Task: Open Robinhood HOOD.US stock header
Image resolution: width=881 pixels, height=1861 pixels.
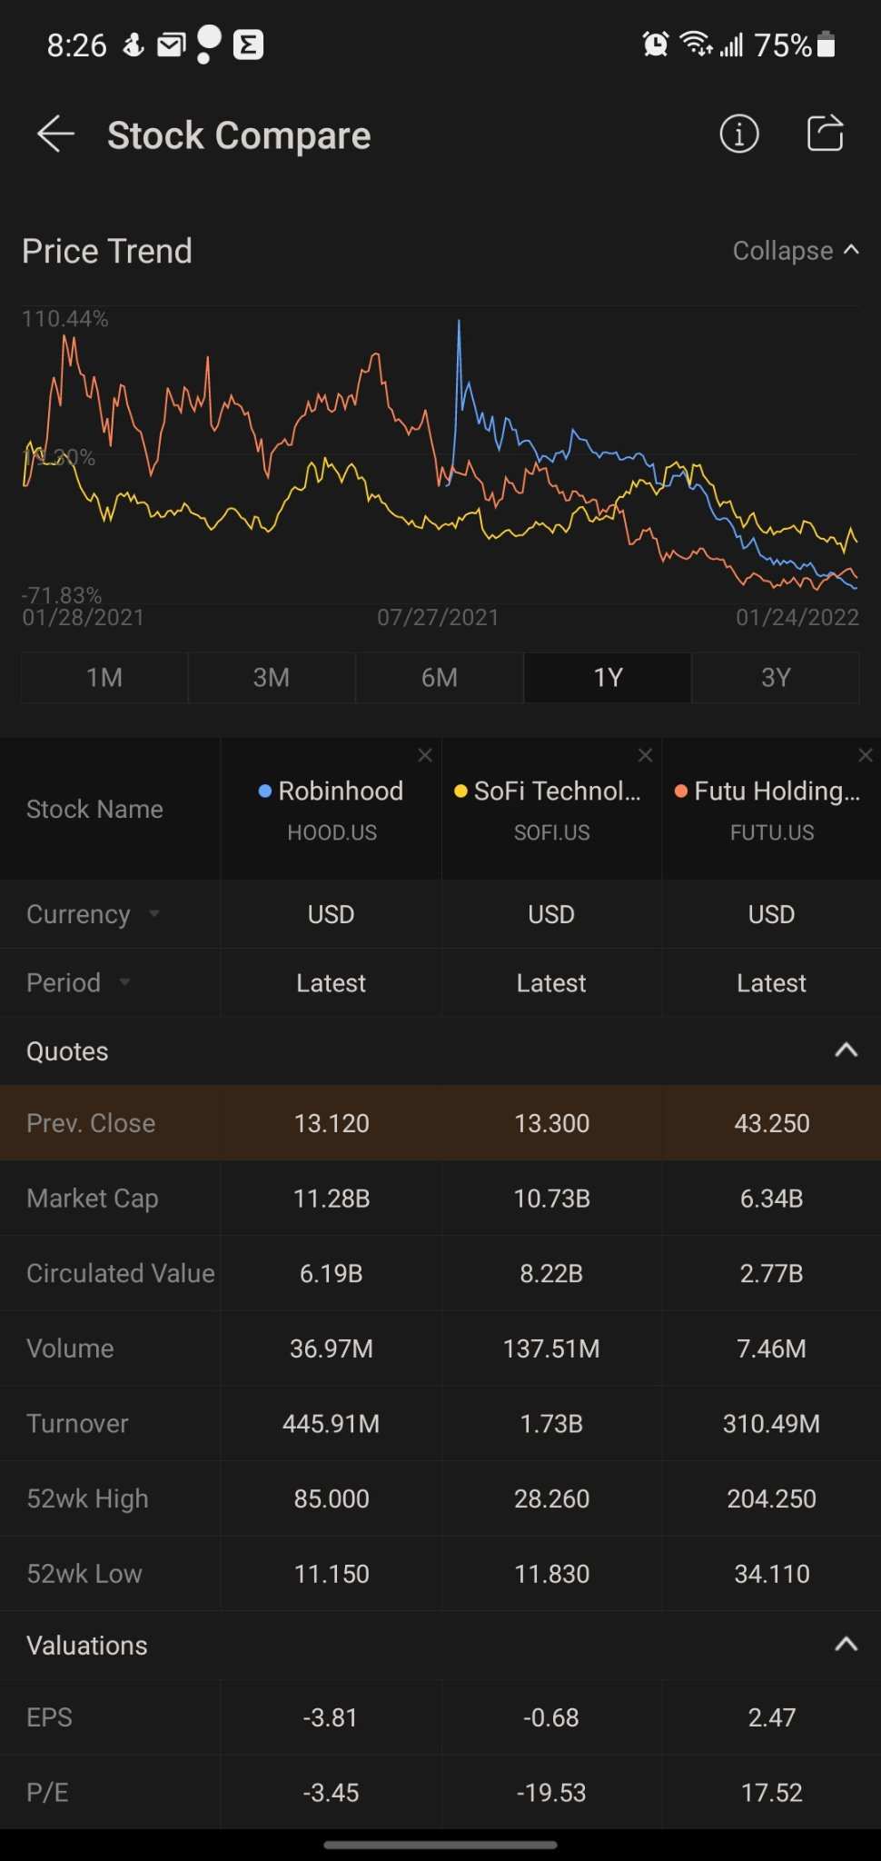Action: click(x=332, y=809)
